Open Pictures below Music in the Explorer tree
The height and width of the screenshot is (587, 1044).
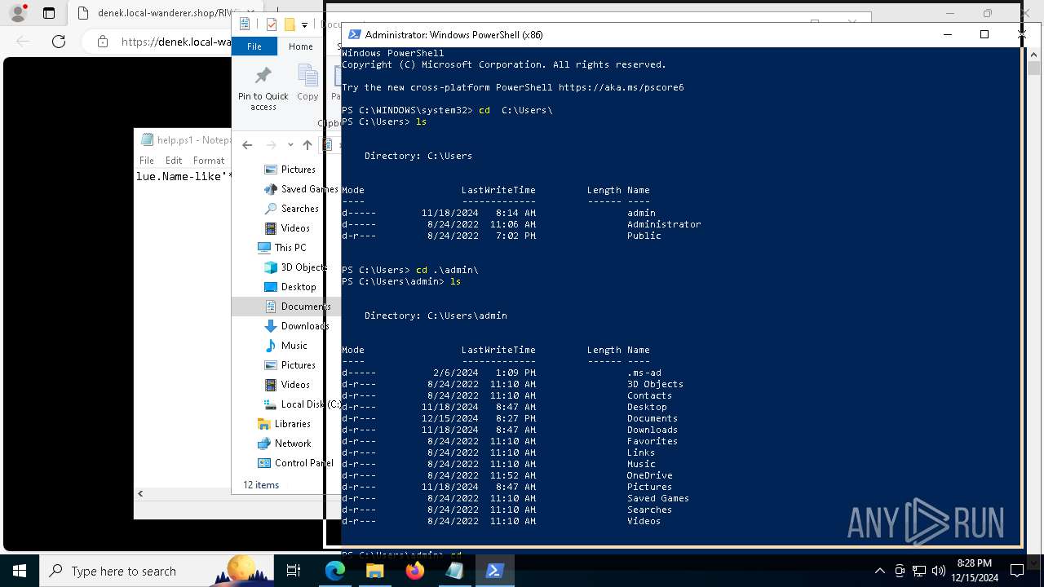click(x=290, y=365)
